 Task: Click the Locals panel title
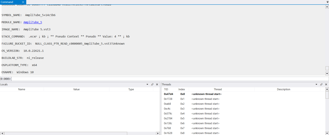pos(4,85)
